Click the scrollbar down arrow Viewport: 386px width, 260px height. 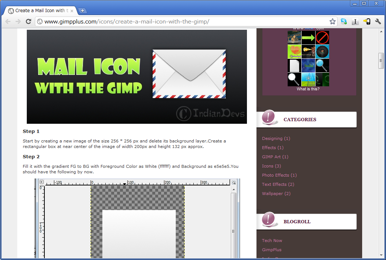[x=381, y=255]
